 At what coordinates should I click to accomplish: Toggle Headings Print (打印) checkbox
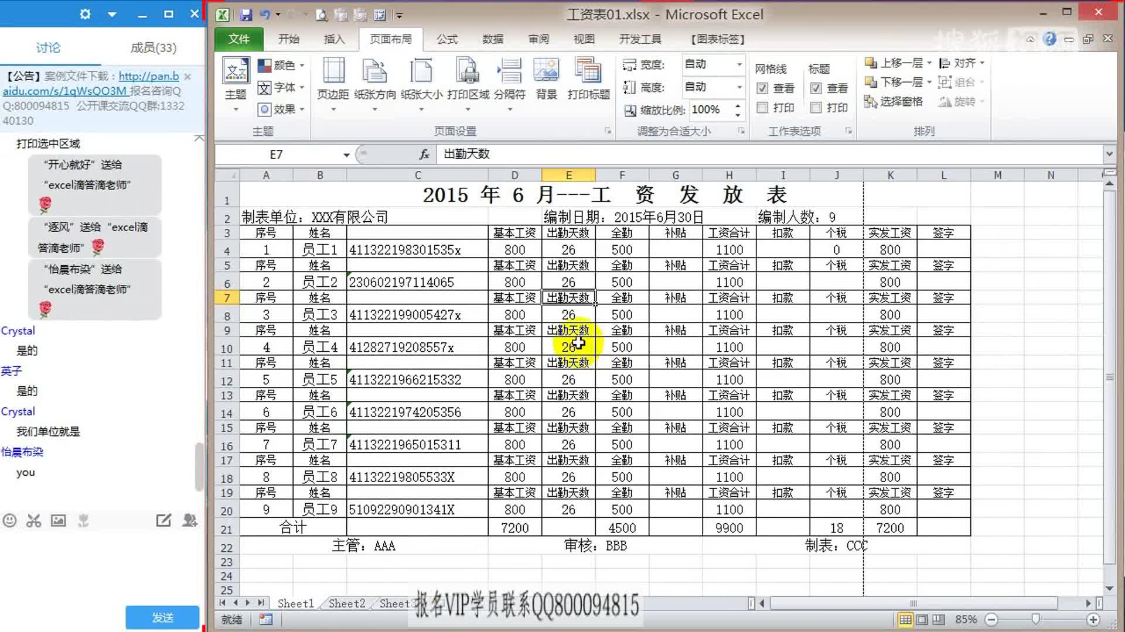(816, 108)
